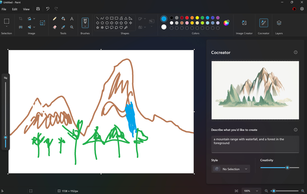Select the Magnifier tool
Screen dimensions: 307x194
point(72,27)
